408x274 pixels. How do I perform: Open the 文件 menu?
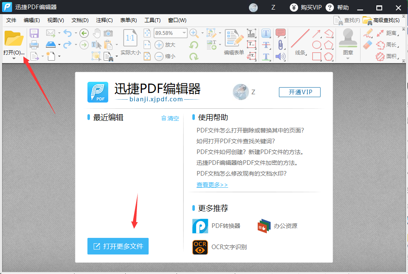pos(11,20)
